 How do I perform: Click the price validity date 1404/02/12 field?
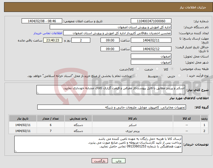click(151, 49)
